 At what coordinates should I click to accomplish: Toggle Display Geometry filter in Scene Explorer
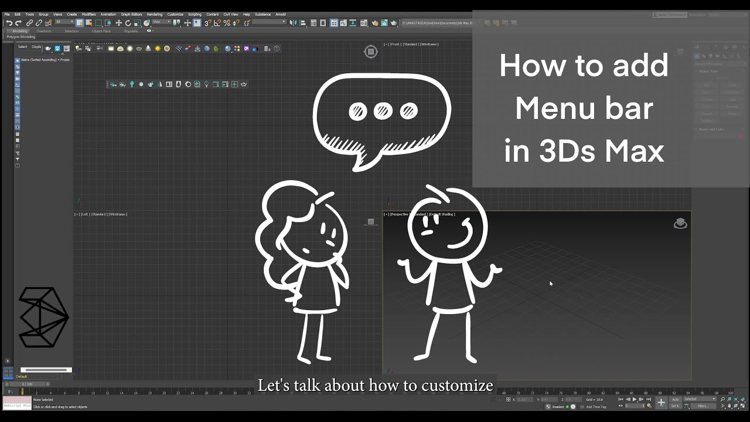pyautogui.click(x=18, y=60)
